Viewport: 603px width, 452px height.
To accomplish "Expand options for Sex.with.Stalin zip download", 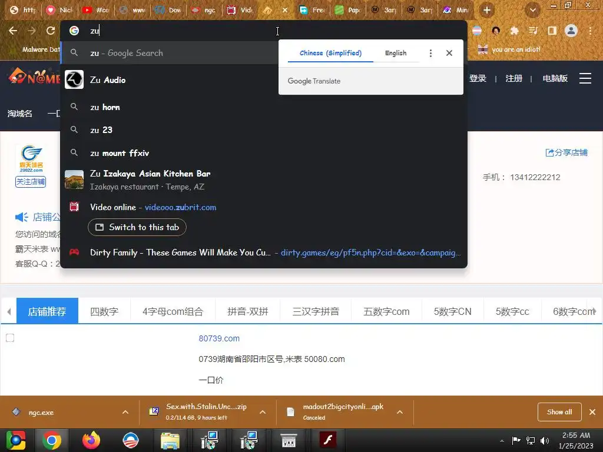I will (263, 412).
